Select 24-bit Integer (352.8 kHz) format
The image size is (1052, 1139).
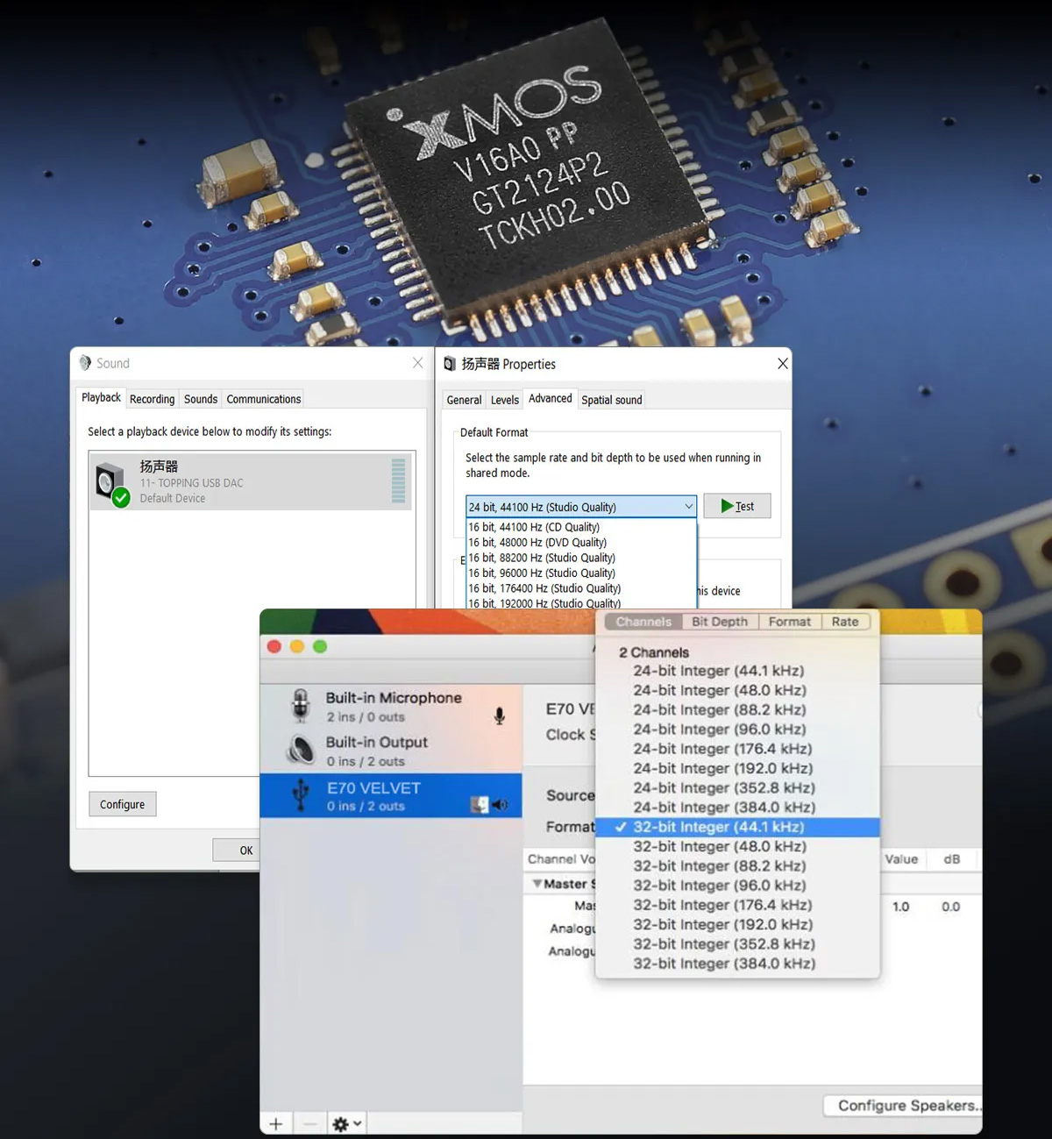coord(737,788)
